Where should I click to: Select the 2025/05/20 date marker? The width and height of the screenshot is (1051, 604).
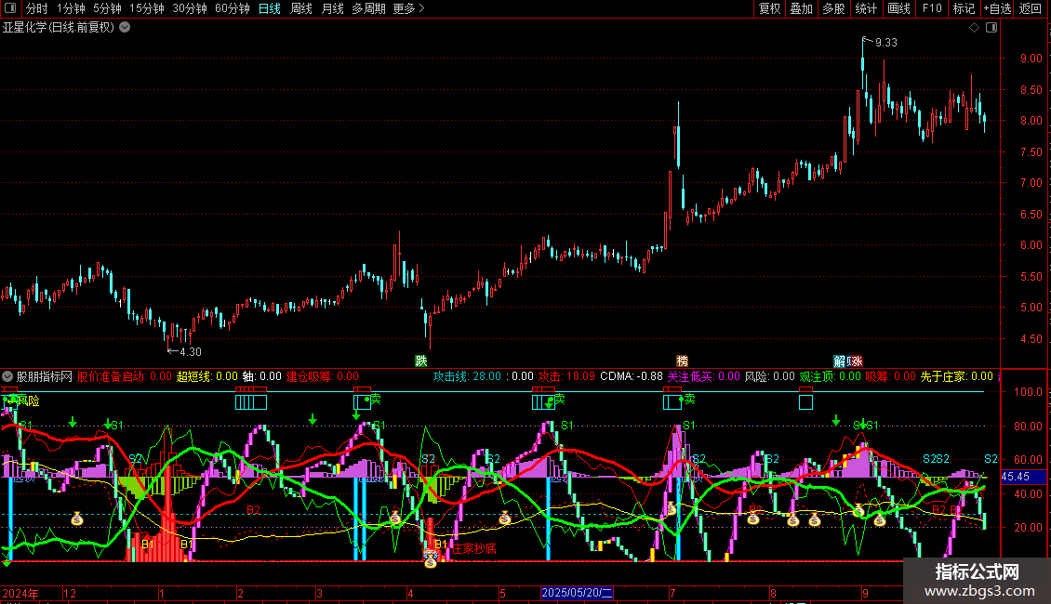(577, 593)
